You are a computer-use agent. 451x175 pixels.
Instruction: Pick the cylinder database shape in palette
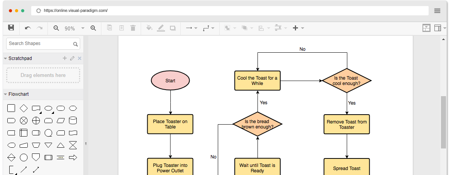(72, 121)
